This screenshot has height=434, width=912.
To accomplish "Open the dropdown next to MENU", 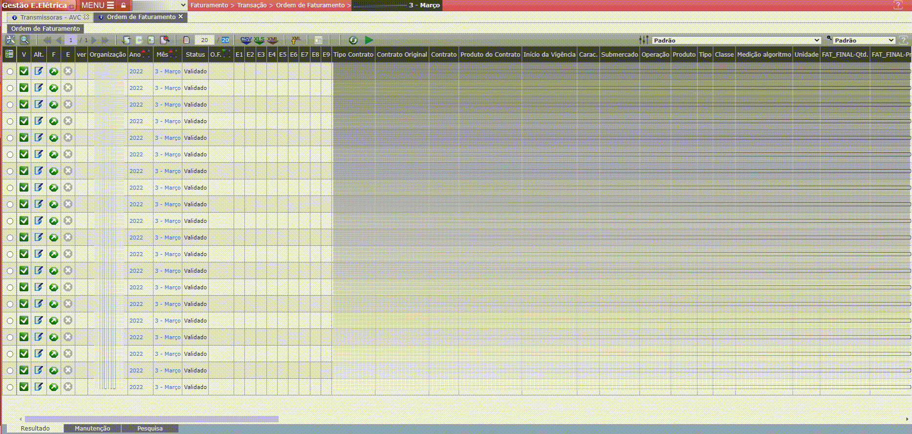I will tap(160, 5).
